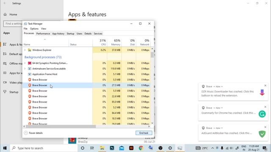
Task: Select Brave Browser process using 5.2 MB
Action: pos(86,107)
